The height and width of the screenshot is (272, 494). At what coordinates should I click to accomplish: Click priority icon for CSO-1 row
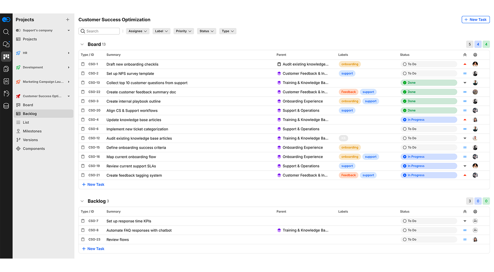(465, 64)
